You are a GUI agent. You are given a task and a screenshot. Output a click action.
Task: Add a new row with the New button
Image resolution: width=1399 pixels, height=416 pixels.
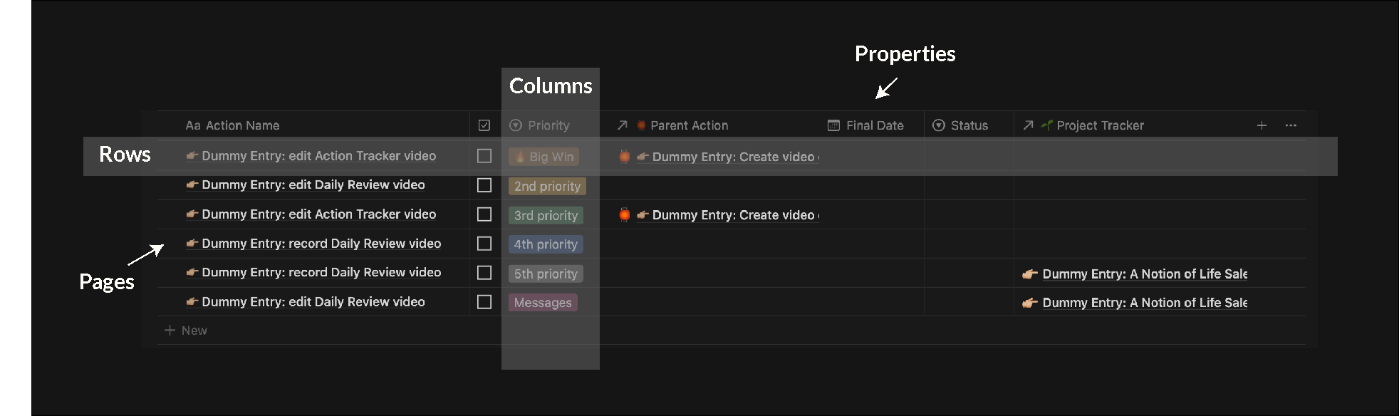coord(186,331)
